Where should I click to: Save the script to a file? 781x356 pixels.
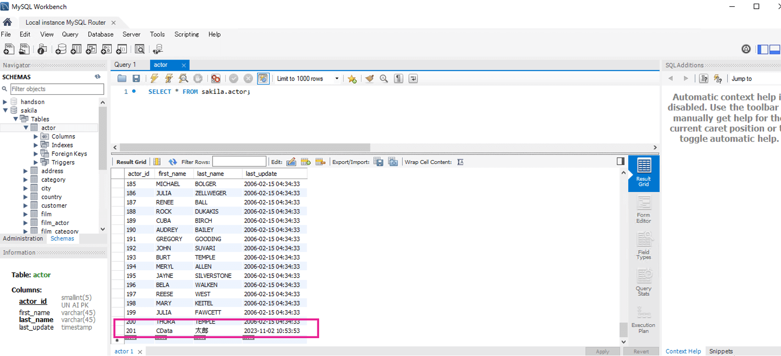(x=136, y=78)
